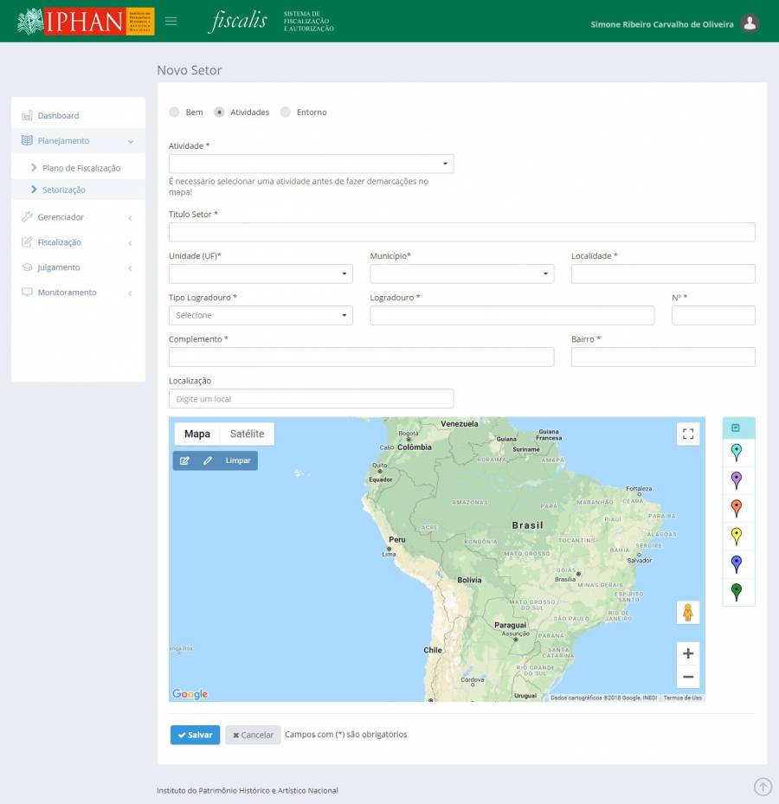Zoom out on the map
Image resolution: width=779 pixels, height=804 pixels.
point(688,677)
